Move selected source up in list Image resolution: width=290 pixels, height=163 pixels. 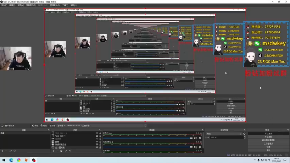point(66,151)
